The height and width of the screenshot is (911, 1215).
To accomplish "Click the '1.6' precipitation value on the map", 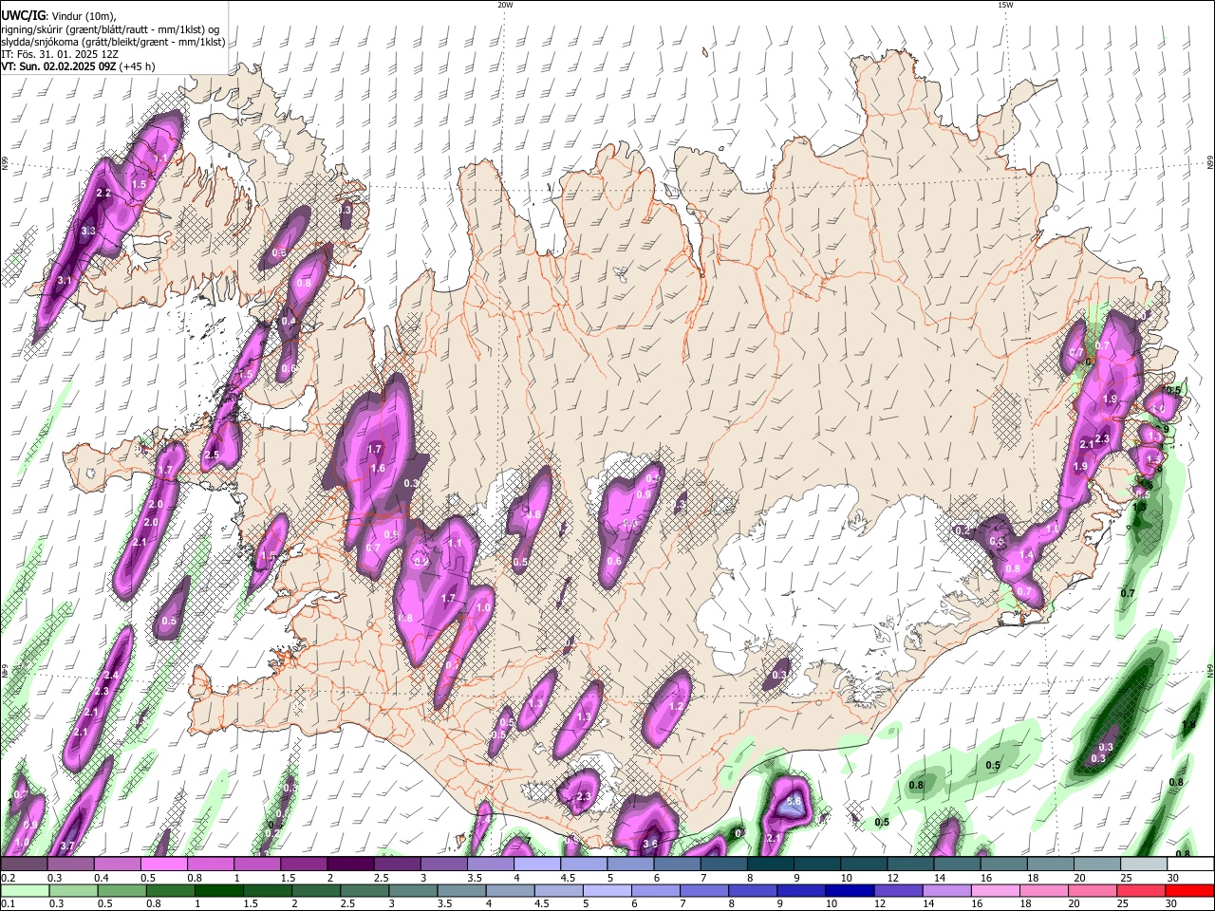I will coord(378,469).
